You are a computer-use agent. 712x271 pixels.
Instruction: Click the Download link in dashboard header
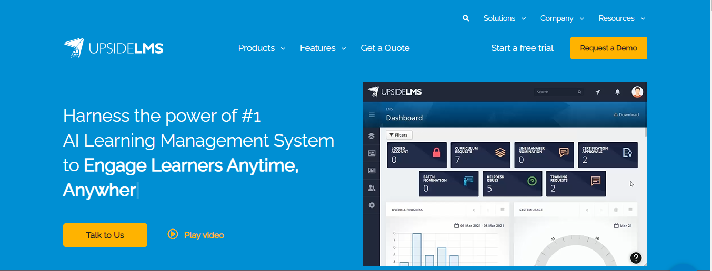point(626,114)
